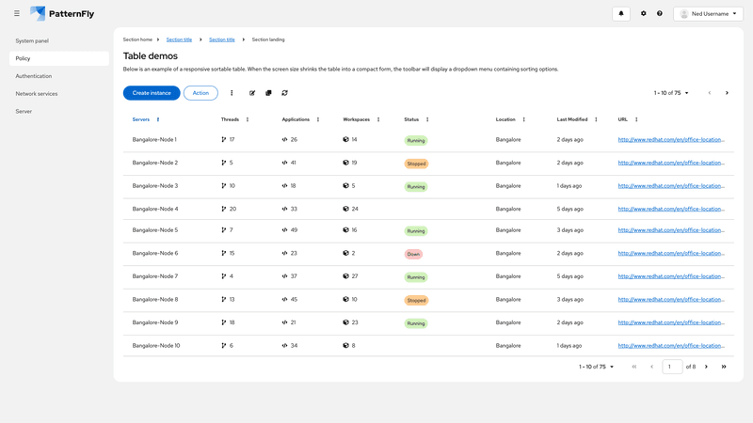This screenshot has width=753, height=423.
Task: Select Authentication in the sidebar
Action: (34, 76)
